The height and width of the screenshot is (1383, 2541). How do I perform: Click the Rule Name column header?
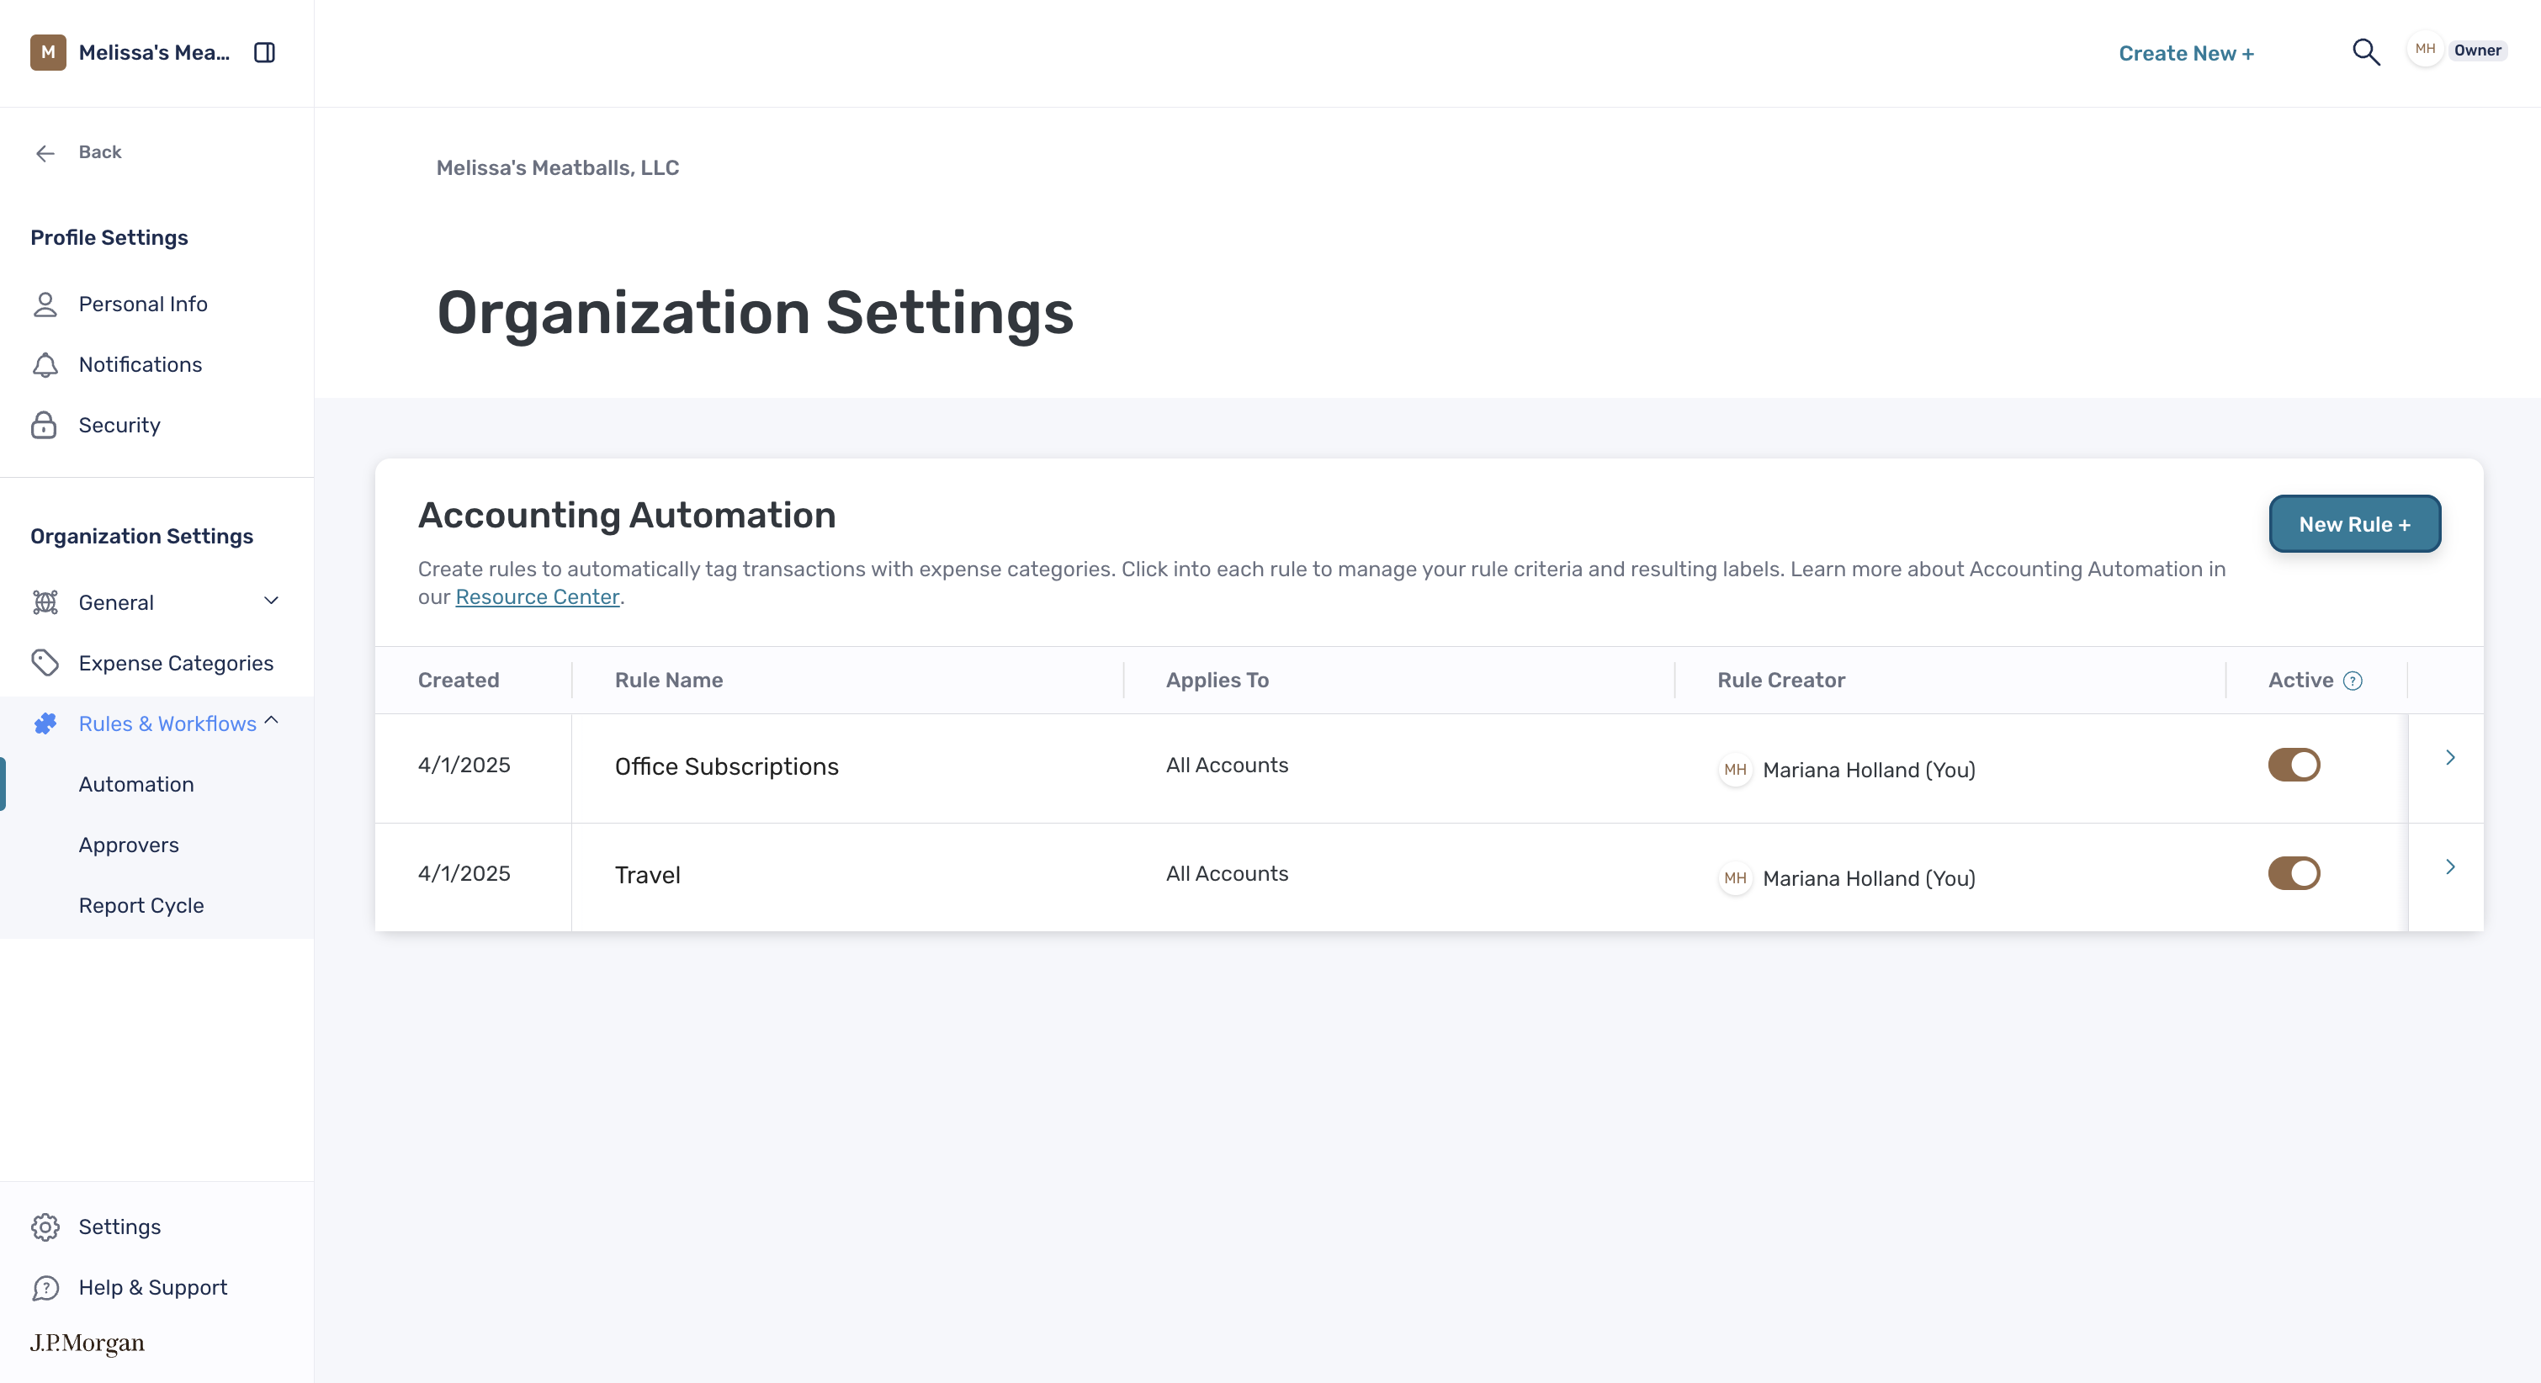click(x=668, y=680)
